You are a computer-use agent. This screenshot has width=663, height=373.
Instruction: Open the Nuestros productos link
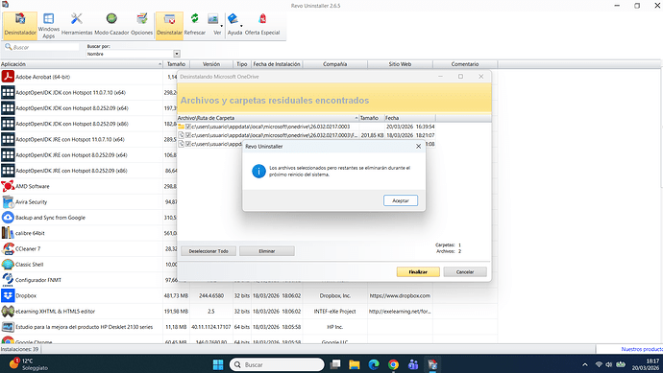[x=642, y=349]
